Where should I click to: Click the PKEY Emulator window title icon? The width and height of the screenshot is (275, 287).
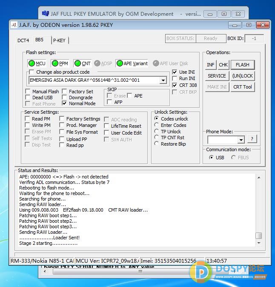click(46, 14)
